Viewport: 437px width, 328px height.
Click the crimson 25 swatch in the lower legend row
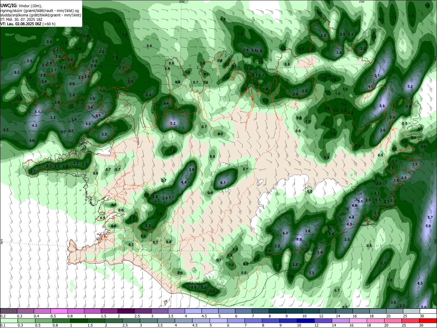(x=410, y=321)
